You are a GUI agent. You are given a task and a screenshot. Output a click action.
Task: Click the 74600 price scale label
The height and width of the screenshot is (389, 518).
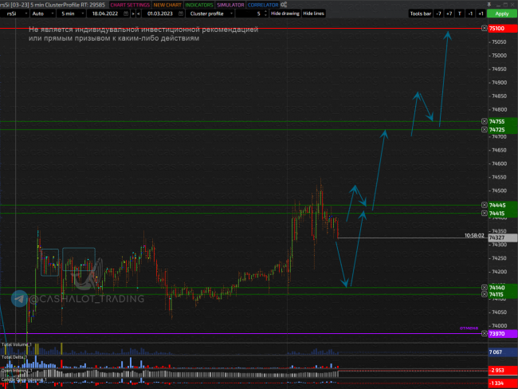[499, 163]
